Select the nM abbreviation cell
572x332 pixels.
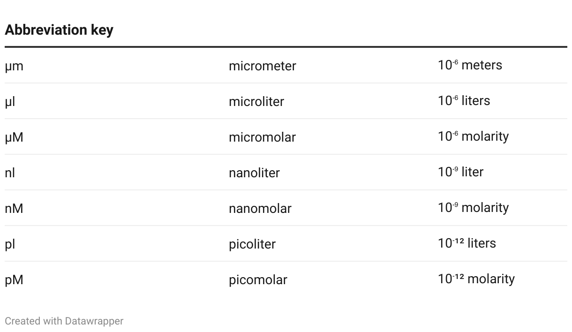tap(14, 209)
